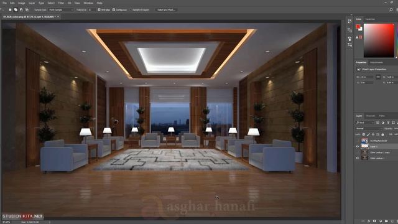Screen dimensions: 398x224
Task: Toggle visibility of Color Lookup 1 layer
Action: tap(358, 158)
